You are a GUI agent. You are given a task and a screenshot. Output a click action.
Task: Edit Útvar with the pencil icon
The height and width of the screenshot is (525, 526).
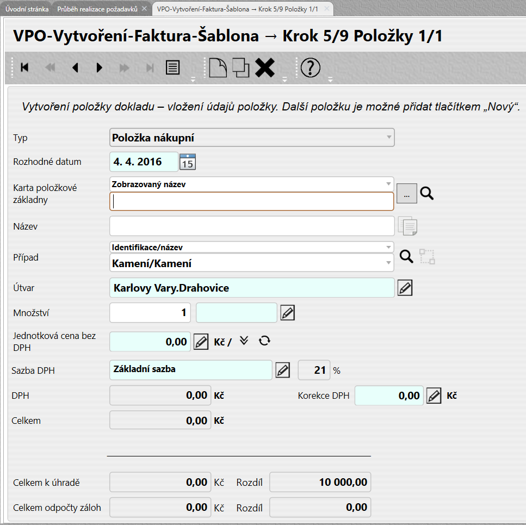405,288
